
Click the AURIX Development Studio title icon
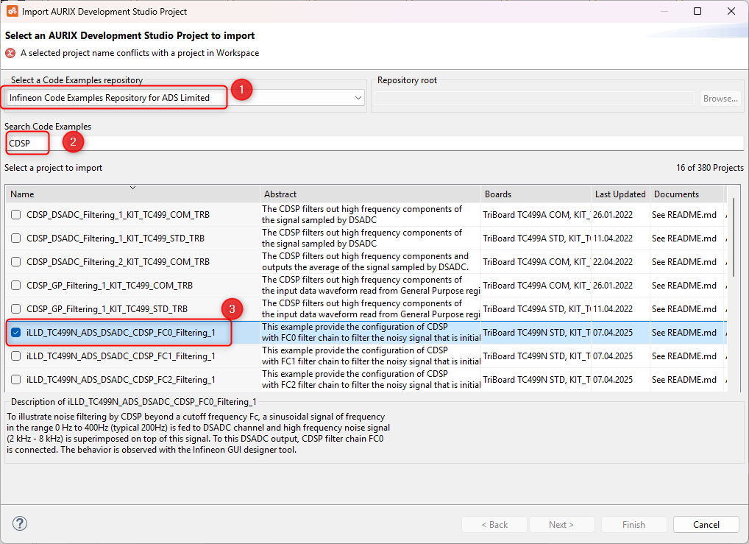[12, 12]
